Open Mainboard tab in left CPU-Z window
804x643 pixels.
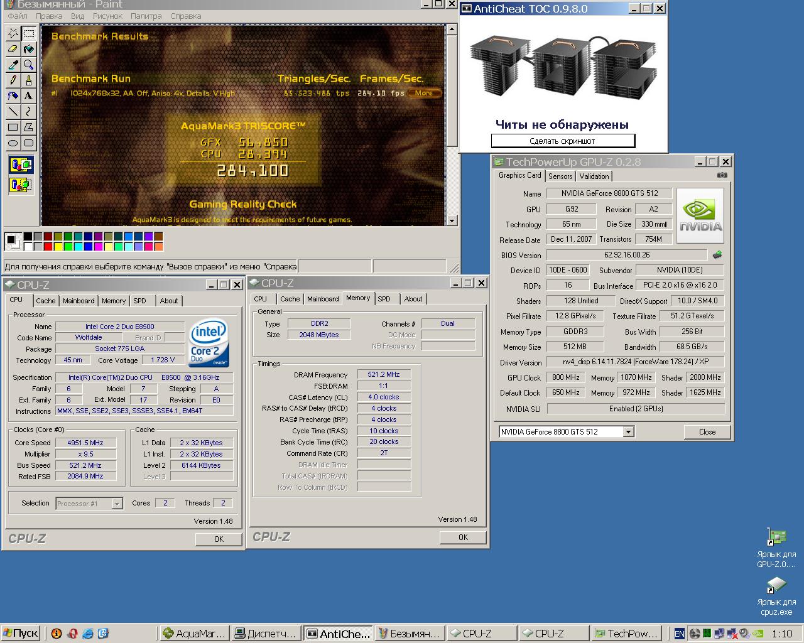pyautogui.click(x=79, y=301)
